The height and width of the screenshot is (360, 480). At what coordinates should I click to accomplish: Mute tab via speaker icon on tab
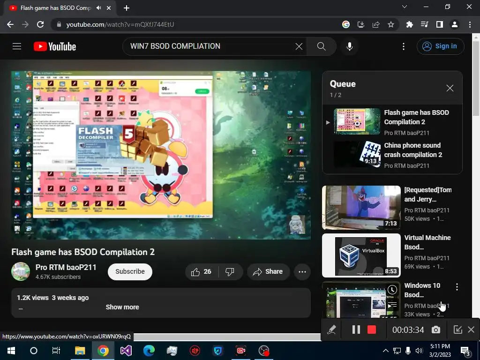coord(98,8)
